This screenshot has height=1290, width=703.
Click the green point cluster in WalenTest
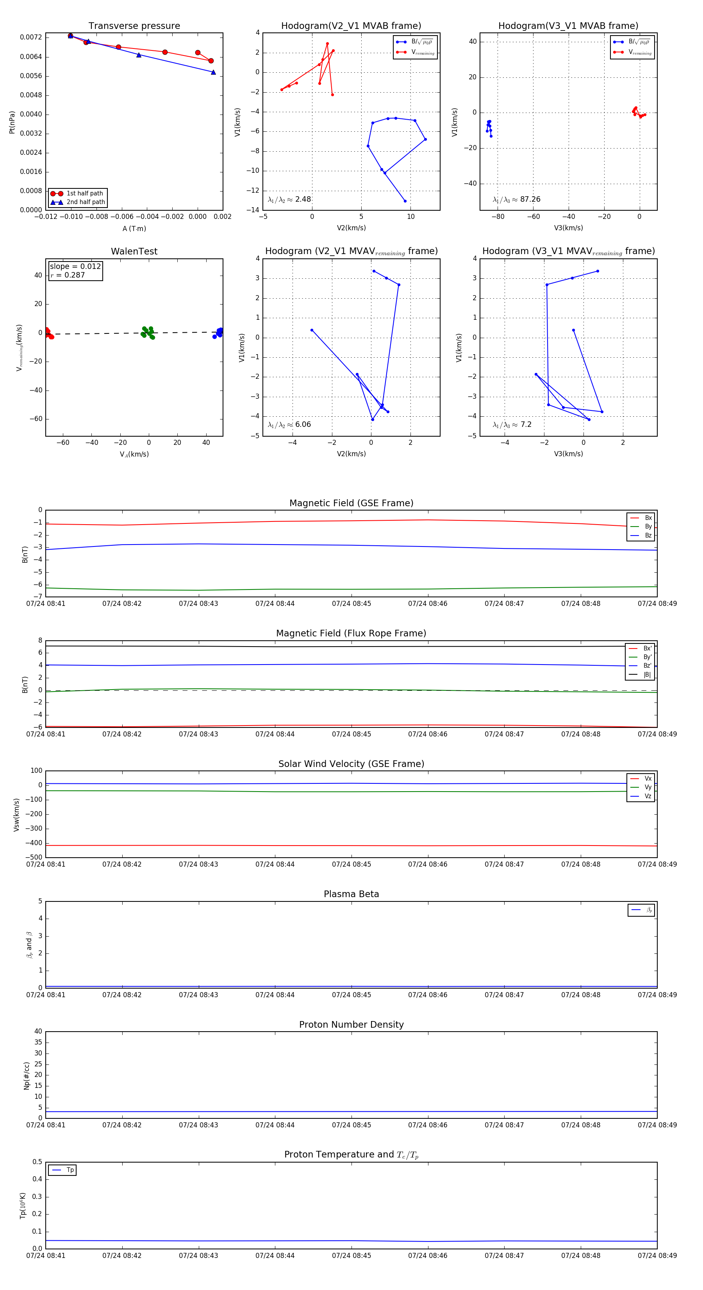[x=148, y=333]
